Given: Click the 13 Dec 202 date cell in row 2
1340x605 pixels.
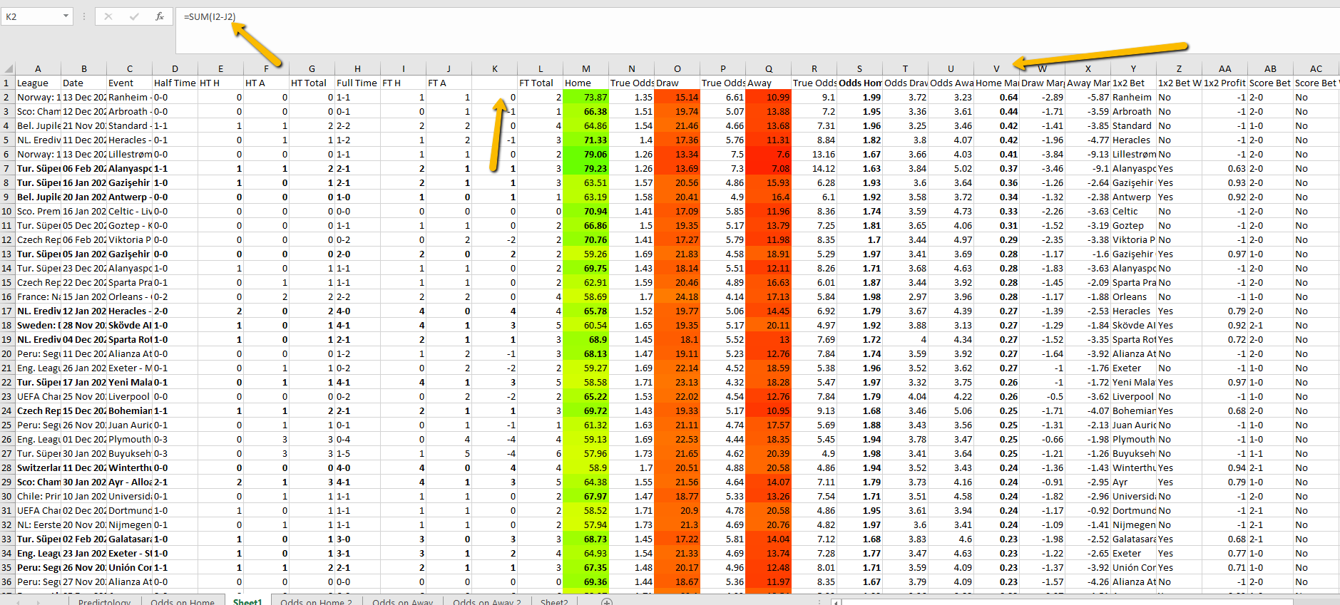Looking at the screenshot, I should pyautogui.click(x=84, y=97).
